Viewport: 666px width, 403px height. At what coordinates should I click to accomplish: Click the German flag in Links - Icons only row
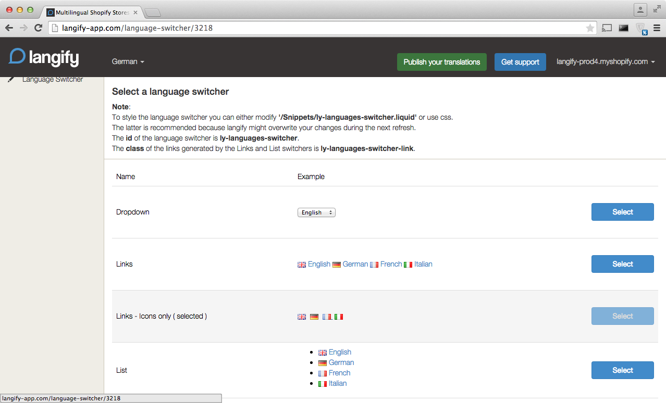(314, 316)
